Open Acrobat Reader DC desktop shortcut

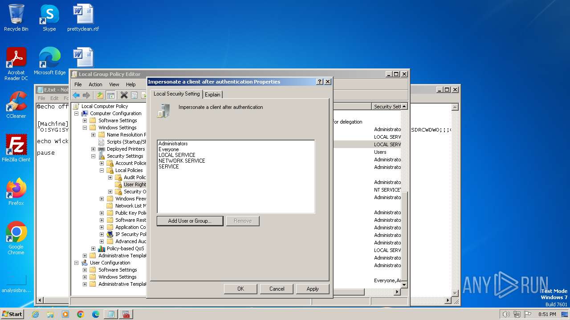pyautogui.click(x=16, y=64)
